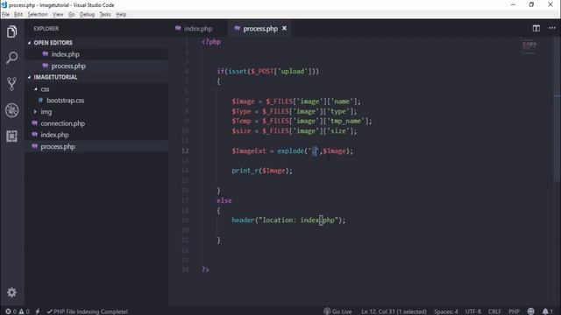Select process.php under Open Editors
The width and height of the screenshot is (561, 315).
tap(68, 66)
